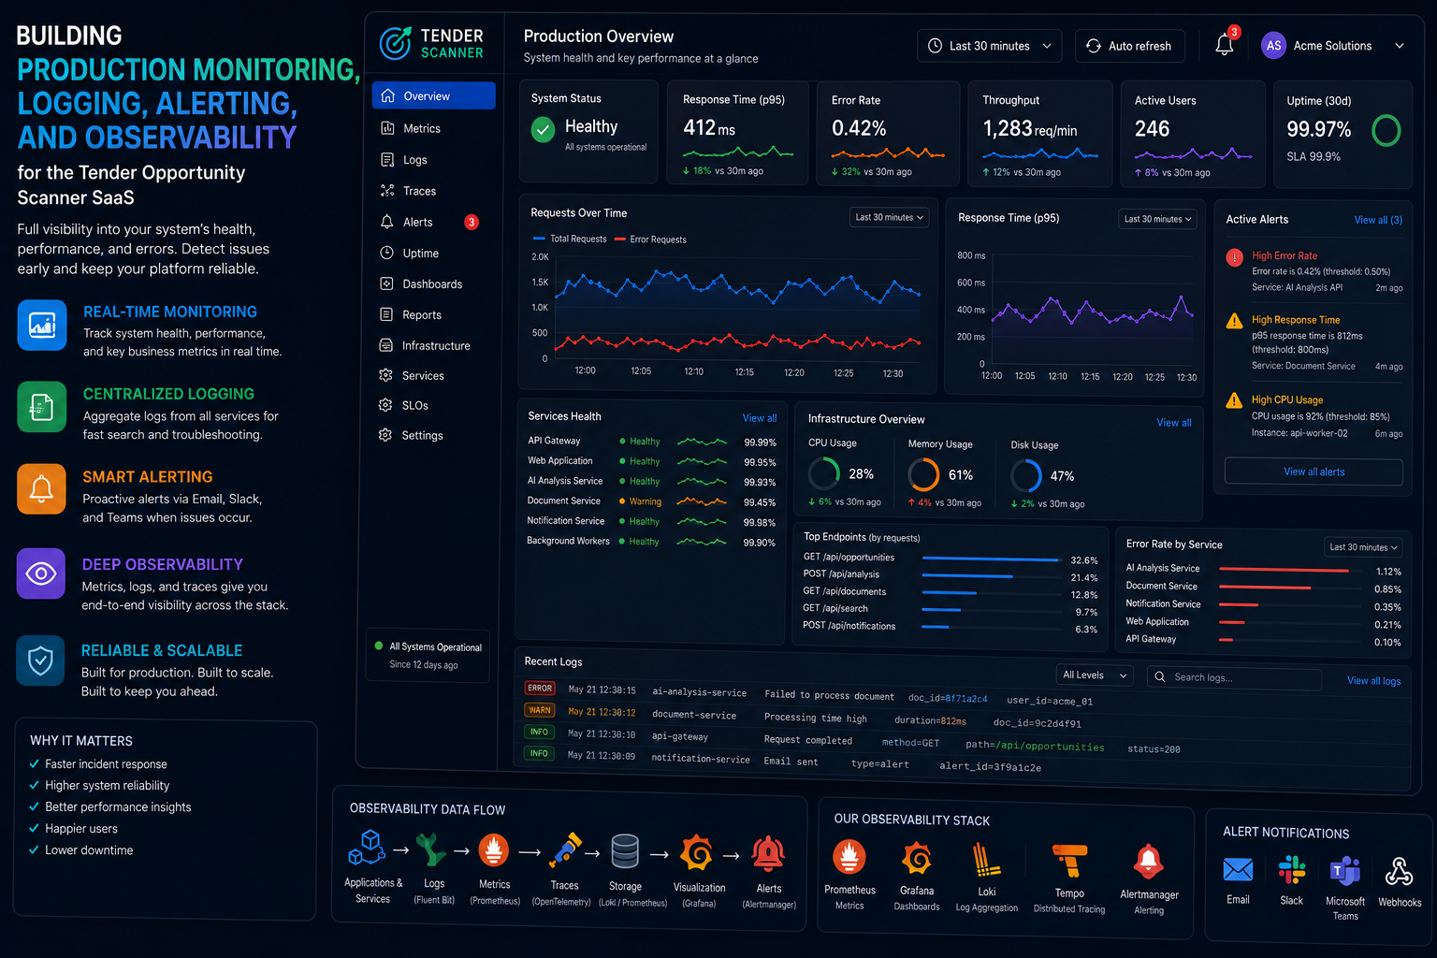1437x958 pixels.
Task: Click the red High Error Rate icon
Action: [x=1234, y=257]
